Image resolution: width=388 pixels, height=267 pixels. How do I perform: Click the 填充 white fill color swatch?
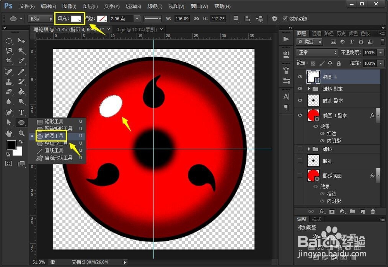[x=76, y=19]
